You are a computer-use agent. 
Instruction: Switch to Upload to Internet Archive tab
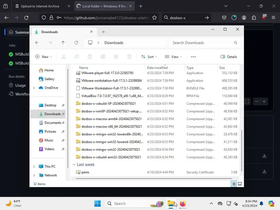coord(40,6)
